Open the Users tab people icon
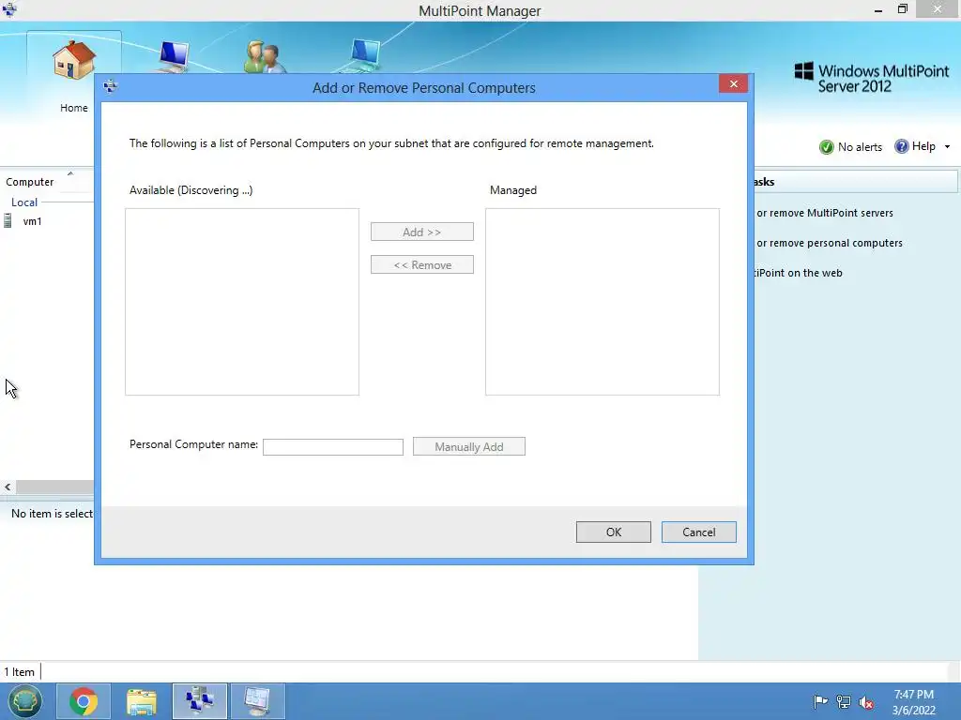The width and height of the screenshot is (961, 720). [265, 57]
